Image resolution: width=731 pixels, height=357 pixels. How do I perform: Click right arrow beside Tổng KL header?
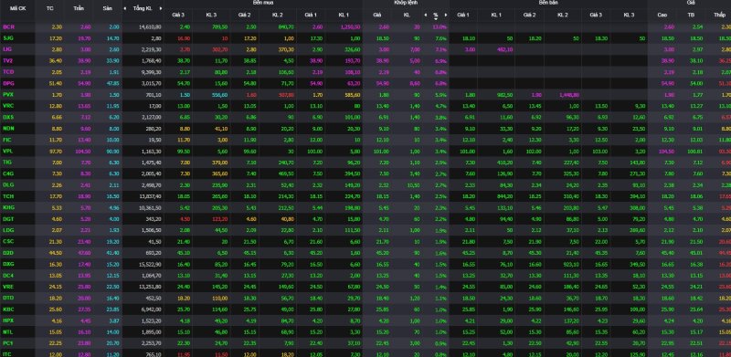pos(161,8)
